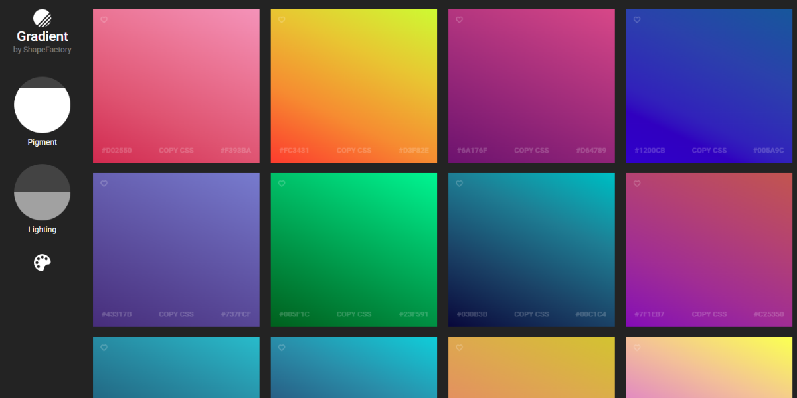Viewport: 797px width, 398px height.
Task: Click COPY CSS on the #7F1EB7 purple gradient
Action: click(709, 314)
